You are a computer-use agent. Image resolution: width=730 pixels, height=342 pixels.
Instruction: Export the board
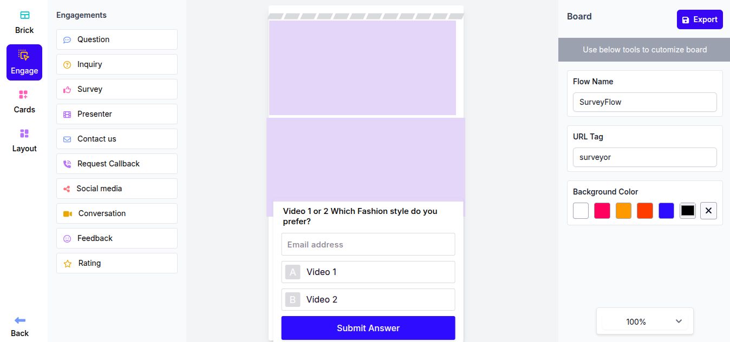click(x=700, y=19)
